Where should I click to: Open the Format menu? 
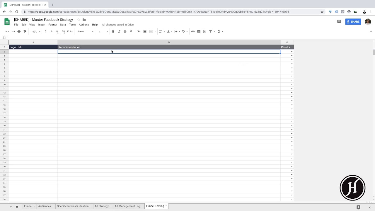(53, 25)
